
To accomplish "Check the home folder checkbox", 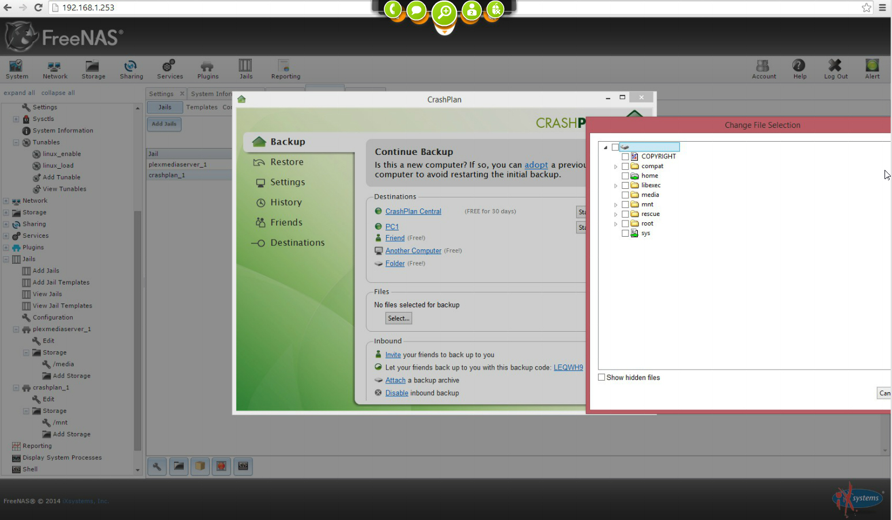I will coord(625,176).
